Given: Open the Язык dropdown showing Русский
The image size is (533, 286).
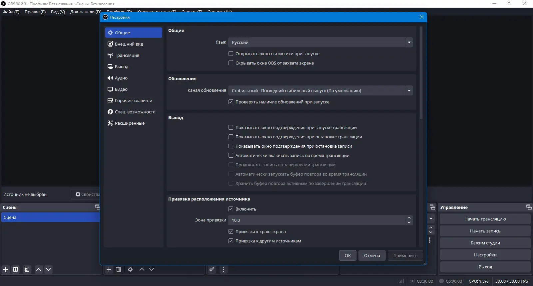Looking at the screenshot, I should click(x=320, y=42).
